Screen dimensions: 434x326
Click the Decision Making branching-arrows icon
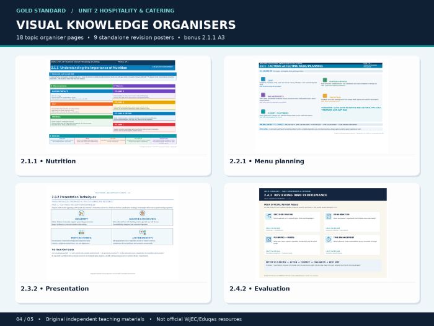(x=268, y=216)
